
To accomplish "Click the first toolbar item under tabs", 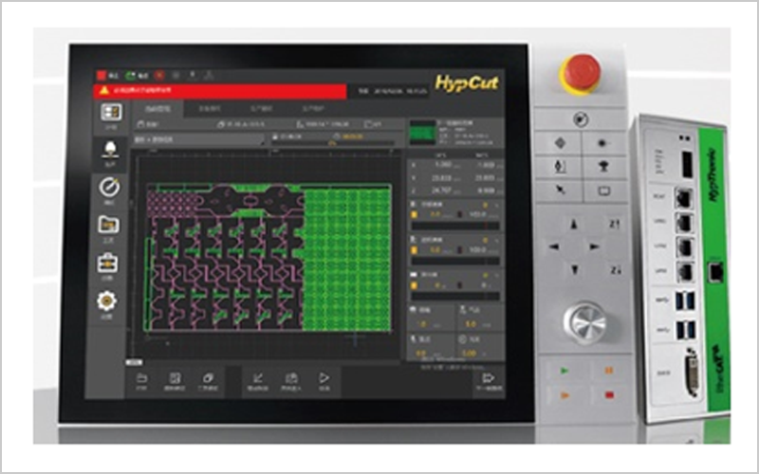I will pos(148,124).
